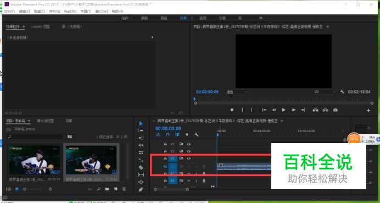Viewport: 380px width, 203px height.
Task: Select the Pen tool in toolbar
Action: [141, 189]
